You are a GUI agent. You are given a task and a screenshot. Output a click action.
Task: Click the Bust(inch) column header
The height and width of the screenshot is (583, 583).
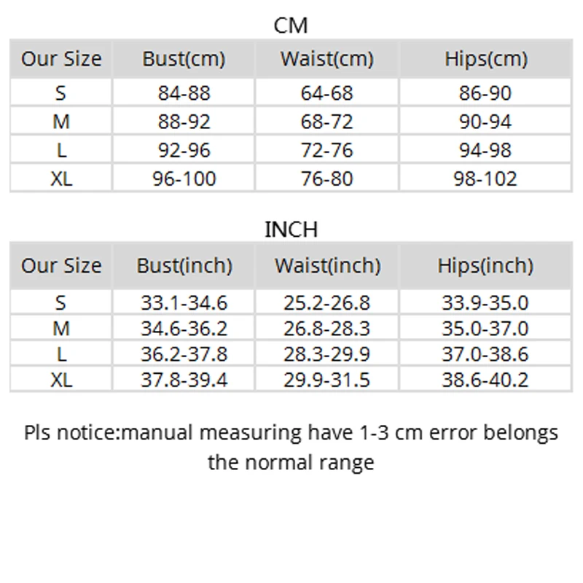coord(184,266)
